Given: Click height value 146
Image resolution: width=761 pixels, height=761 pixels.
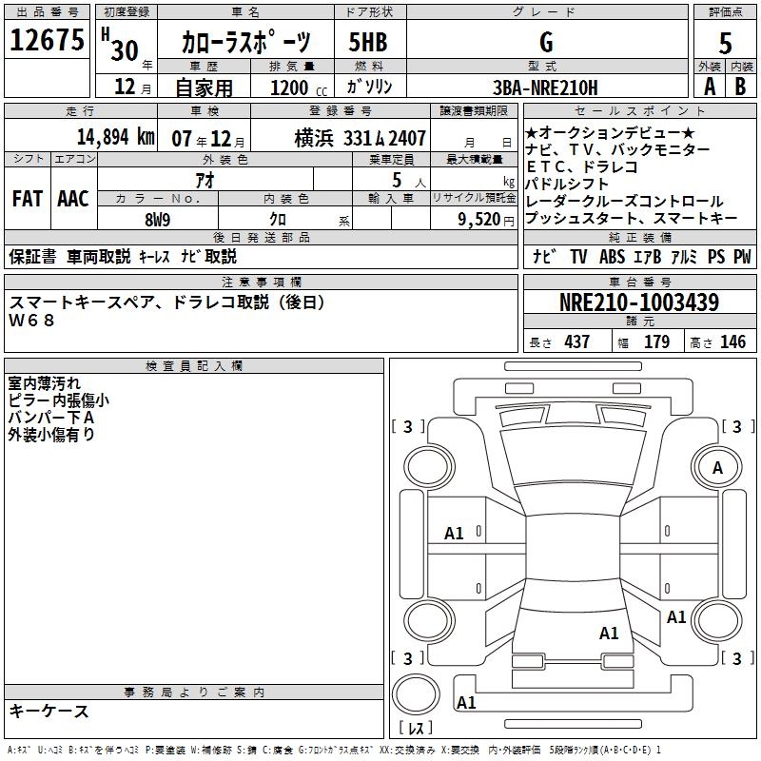Looking at the screenshot, I should pos(732,341).
